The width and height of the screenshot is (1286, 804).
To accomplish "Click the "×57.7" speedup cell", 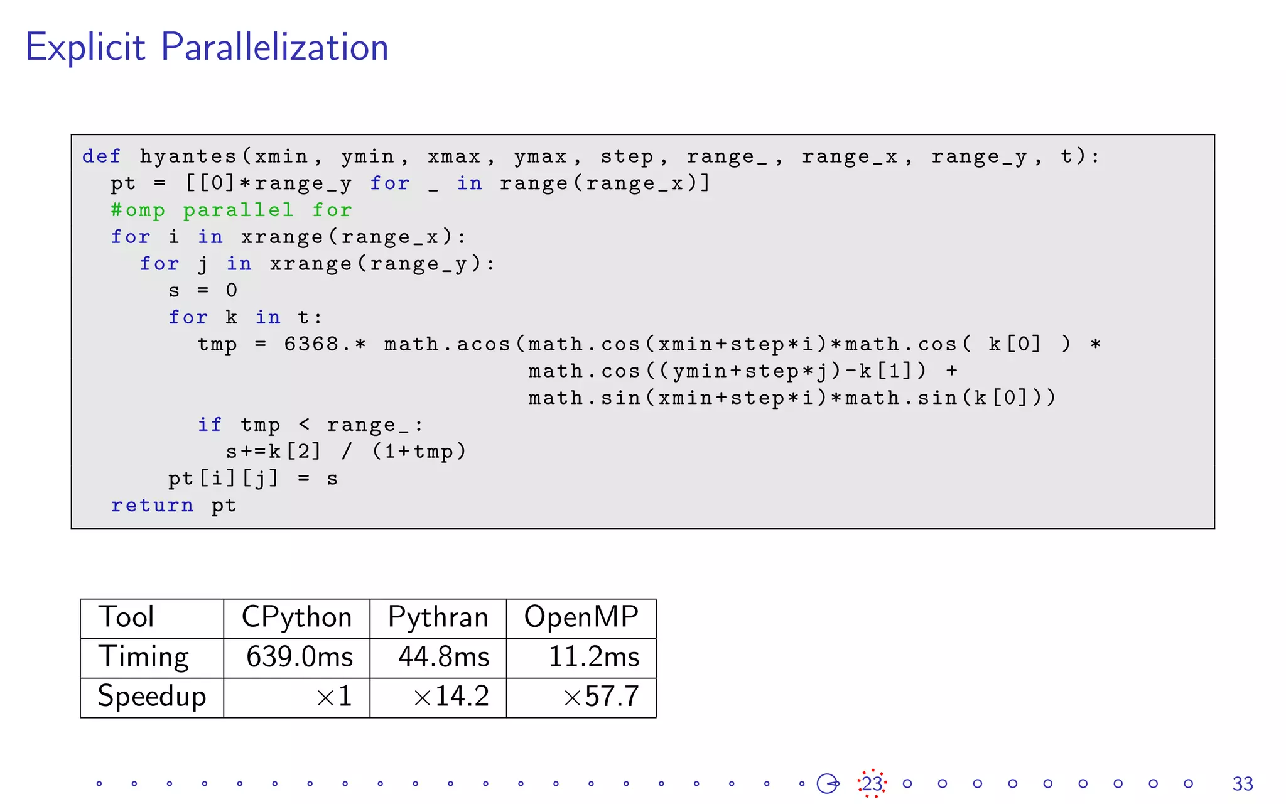I will pyautogui.click(x=581, y=698).
